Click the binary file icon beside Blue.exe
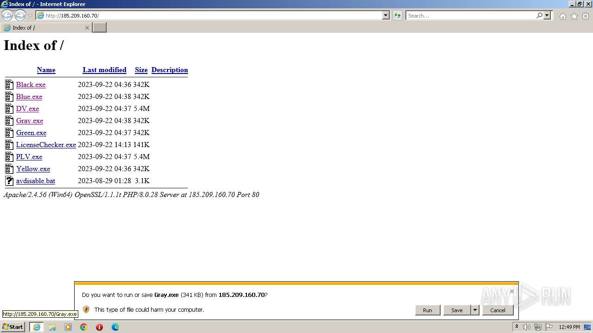 point(9,96)
